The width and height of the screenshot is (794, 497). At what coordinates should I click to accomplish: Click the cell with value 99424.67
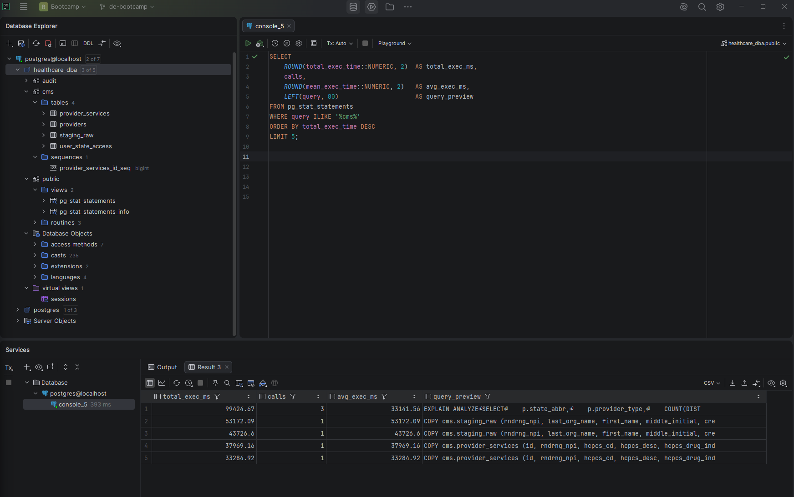click(204, 409)
